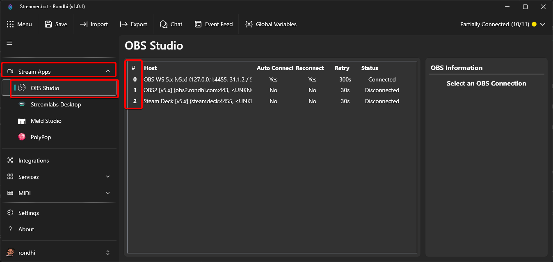Open Settings from the sidebar
Viewport: 553px width, 262px height.
point(29,213)
